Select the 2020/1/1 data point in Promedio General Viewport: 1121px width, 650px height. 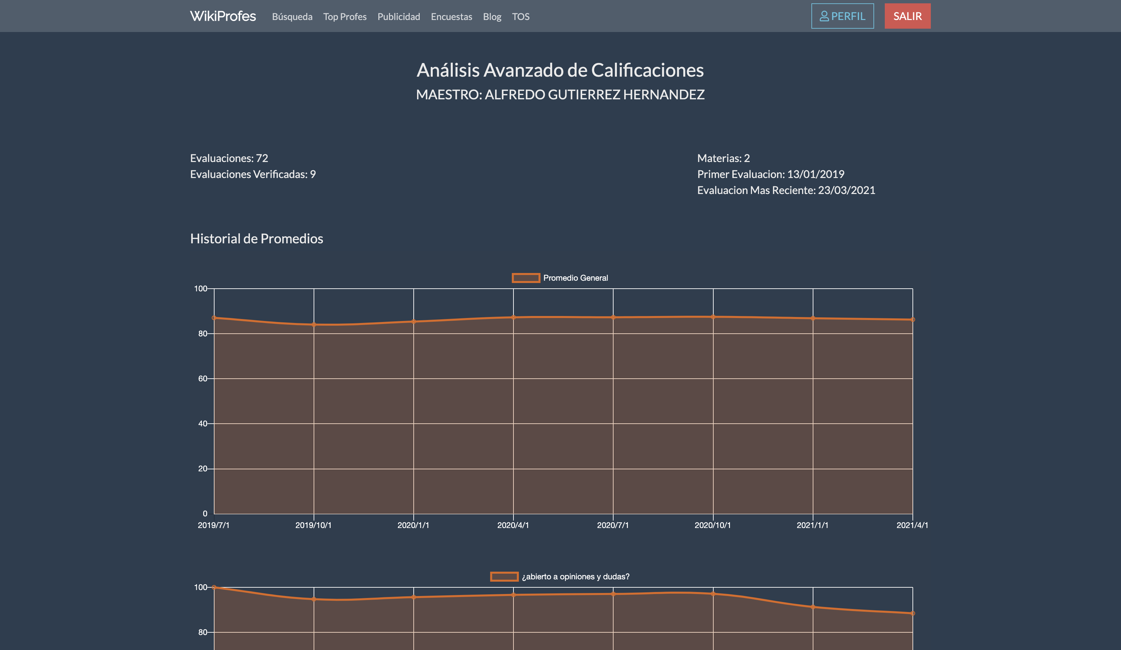pos(414,321)
